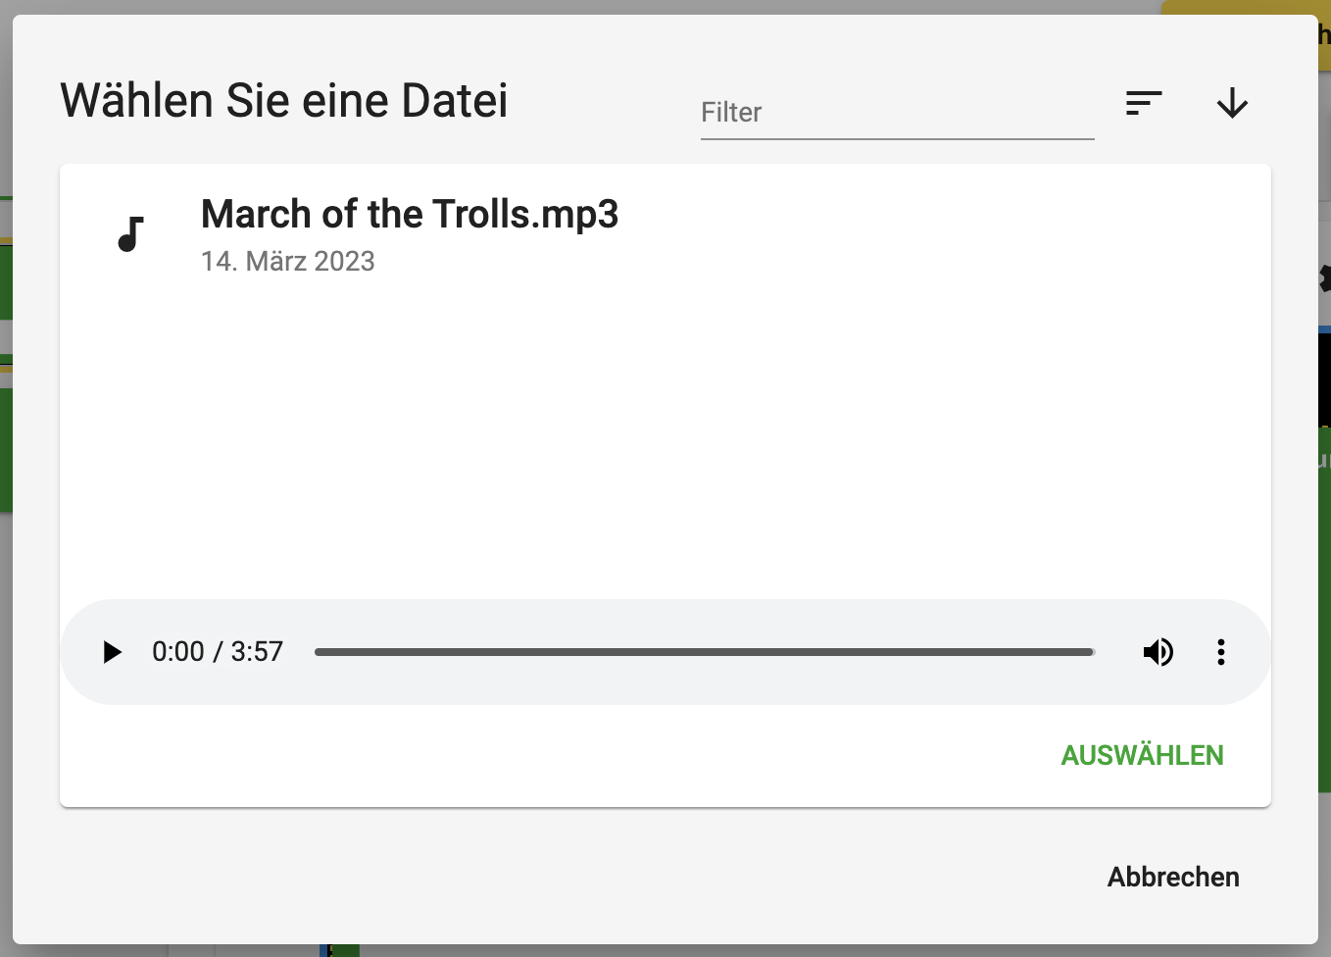Click the Wählen Sie eine Datei heading

click(x=284, y=101)
